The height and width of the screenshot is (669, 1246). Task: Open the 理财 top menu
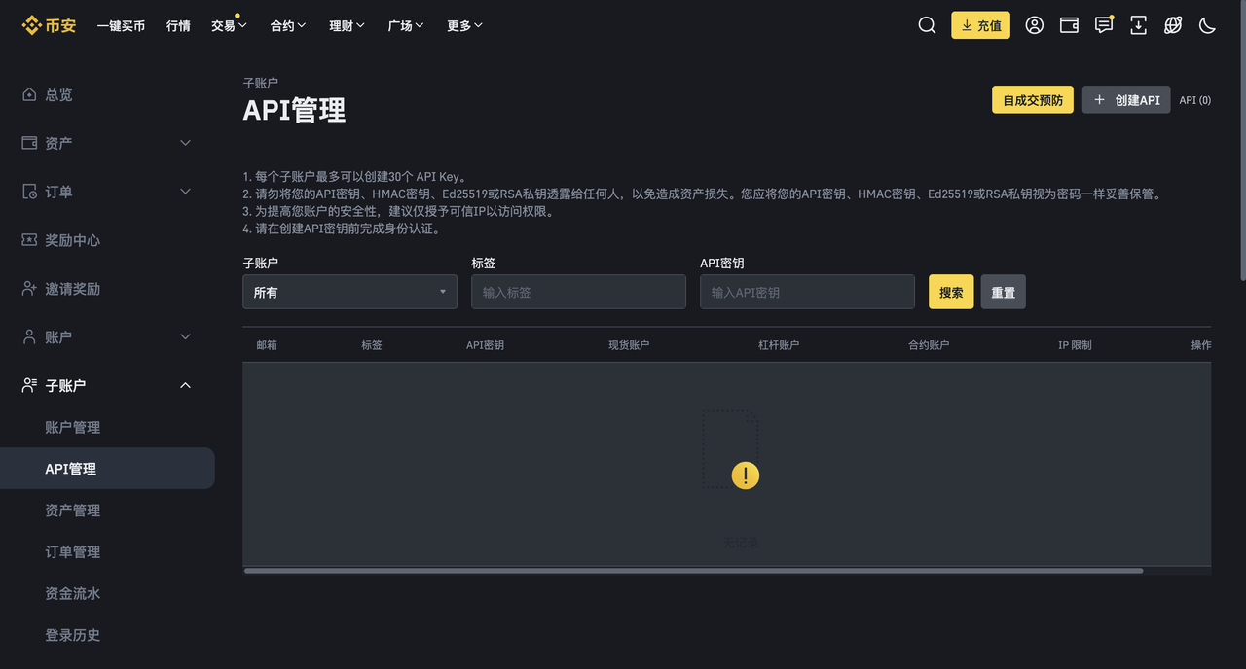[x=347, y=25]
